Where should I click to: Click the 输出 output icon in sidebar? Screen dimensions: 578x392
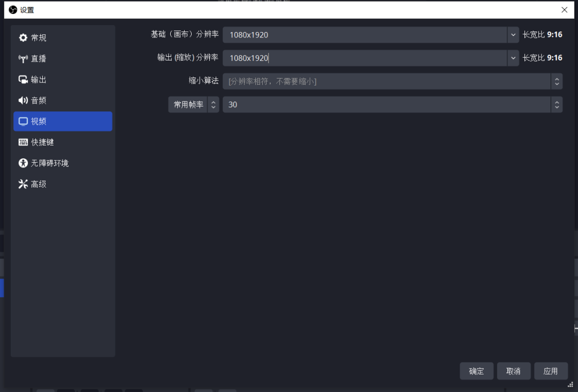23,80
